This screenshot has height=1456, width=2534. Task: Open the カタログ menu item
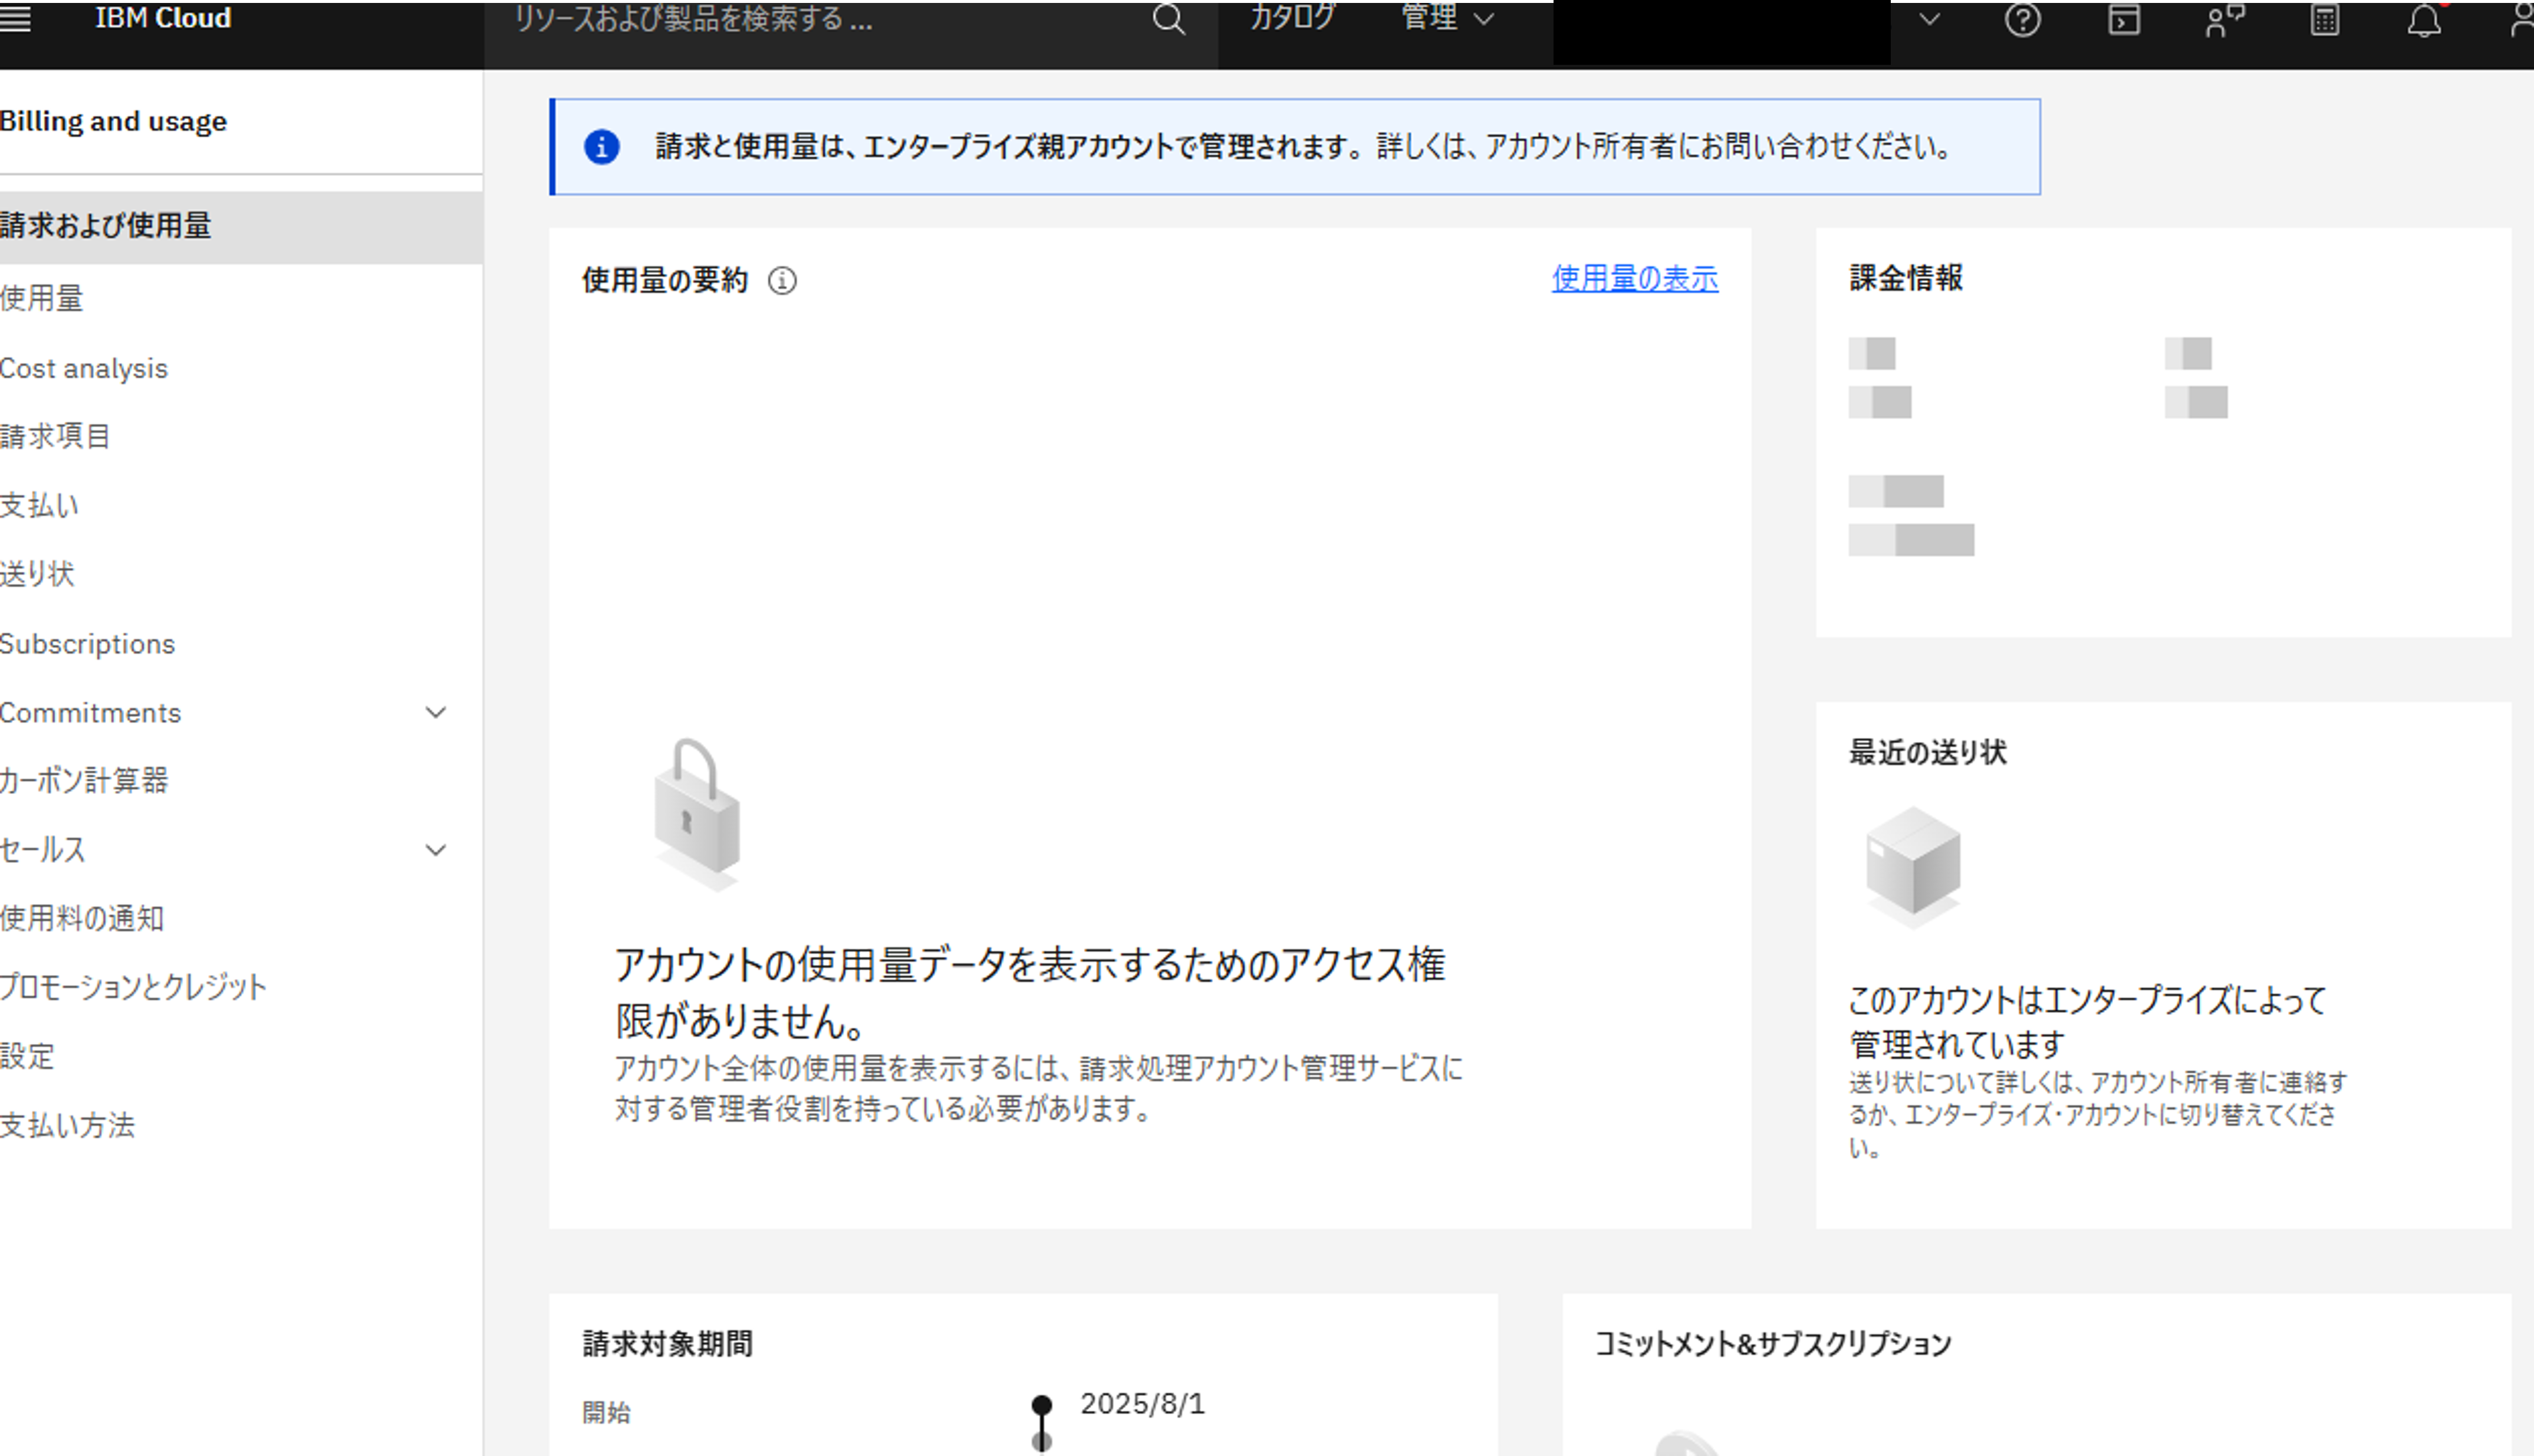1292,18
